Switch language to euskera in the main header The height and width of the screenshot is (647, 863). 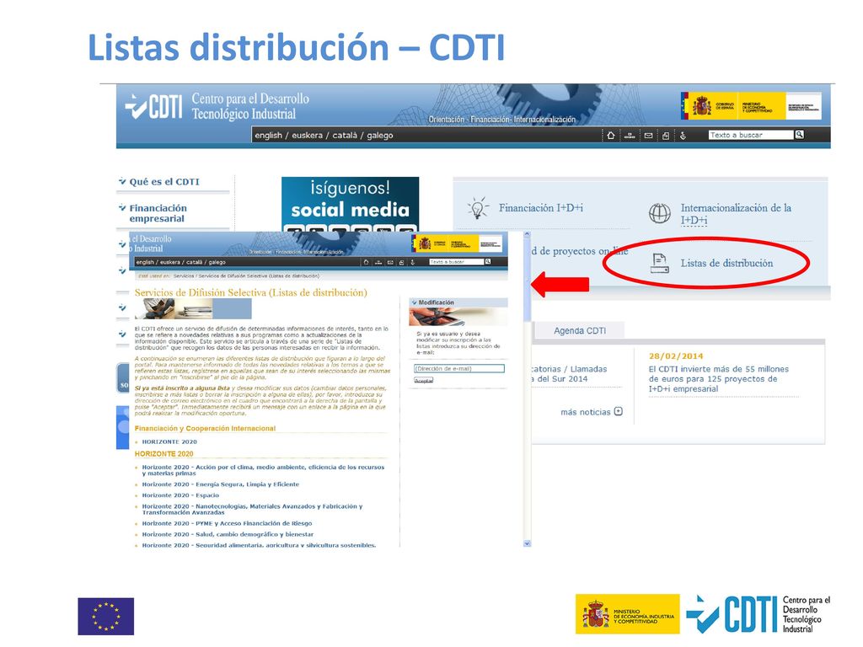point(307,136)
